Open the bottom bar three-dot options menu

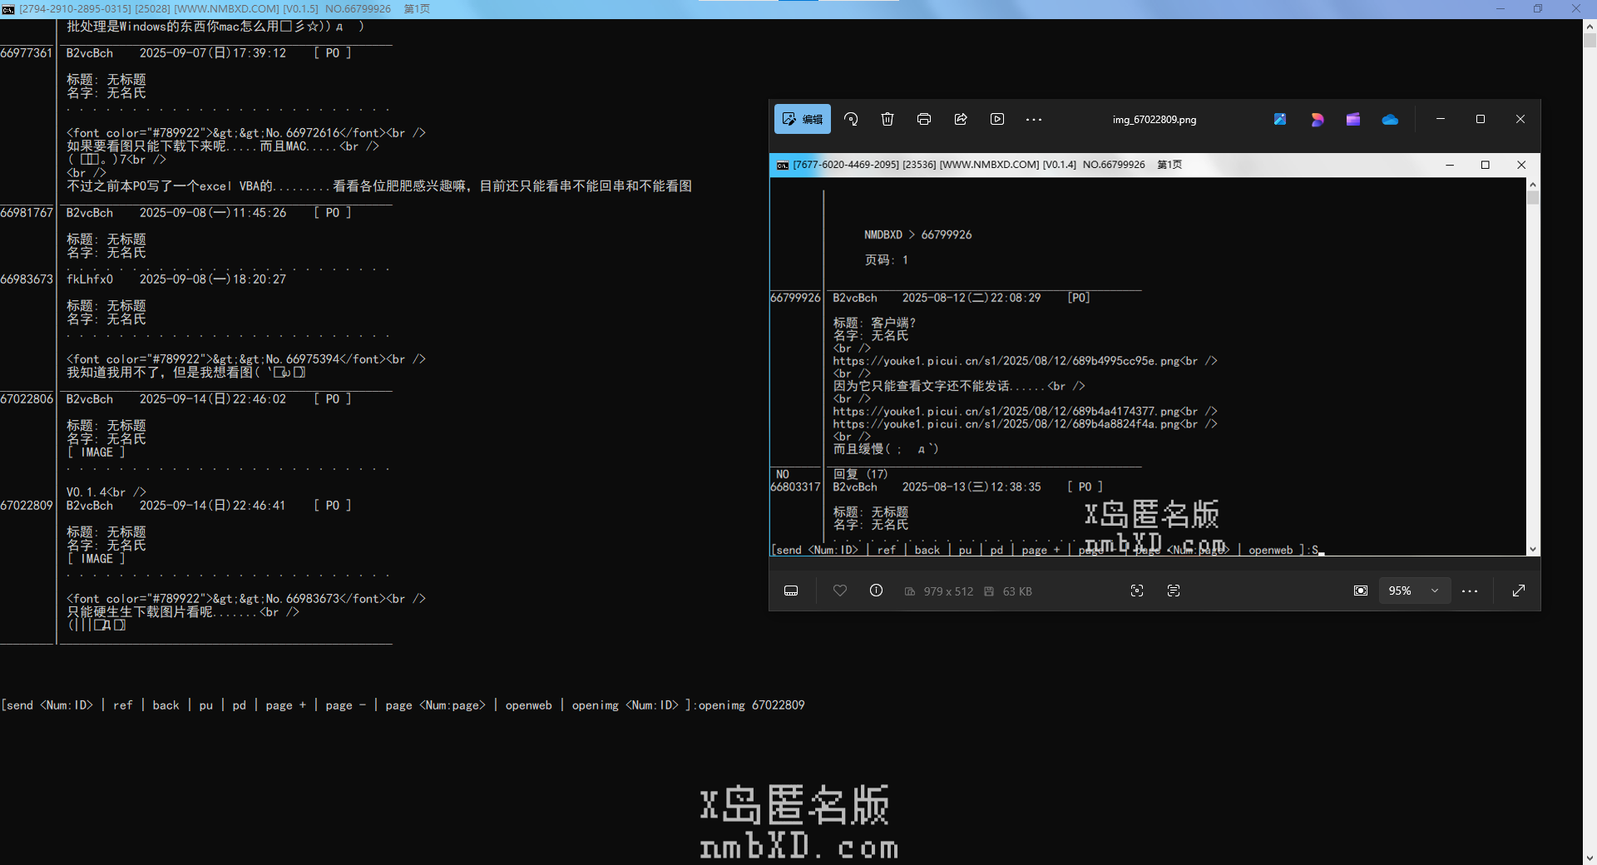point(1470,591)
